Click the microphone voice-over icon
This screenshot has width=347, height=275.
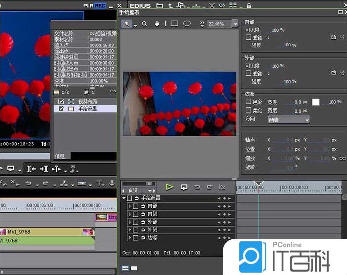pyautogui.click(x=112, y=183)
